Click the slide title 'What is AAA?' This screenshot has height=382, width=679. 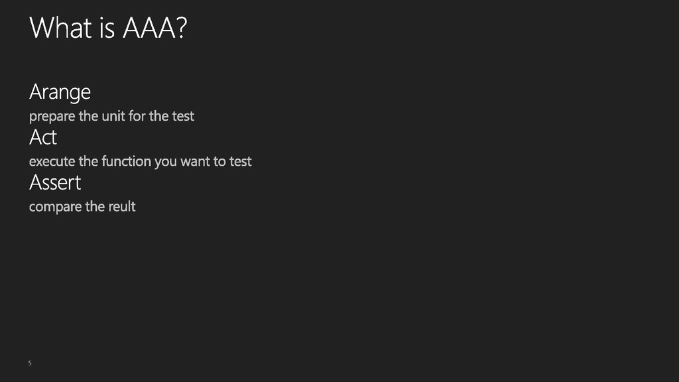pyautogui.click(x=108, y=28)
